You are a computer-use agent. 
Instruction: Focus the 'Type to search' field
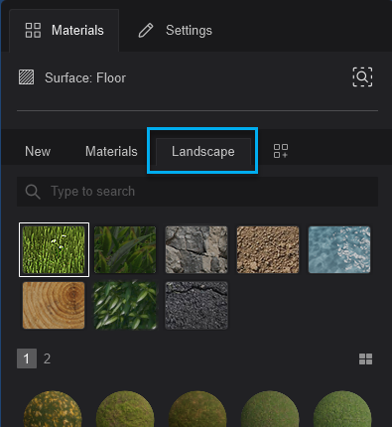(197, 192)
